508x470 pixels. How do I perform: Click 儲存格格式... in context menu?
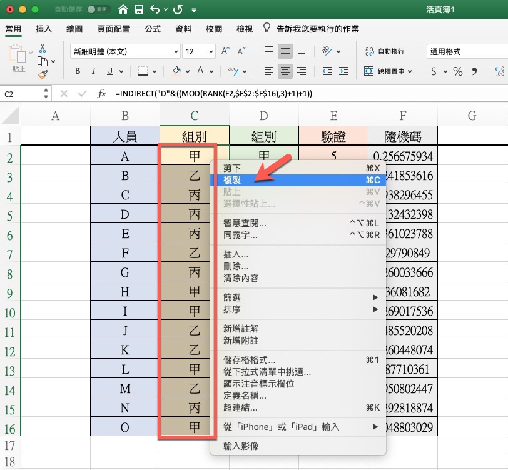click(249, 361)
